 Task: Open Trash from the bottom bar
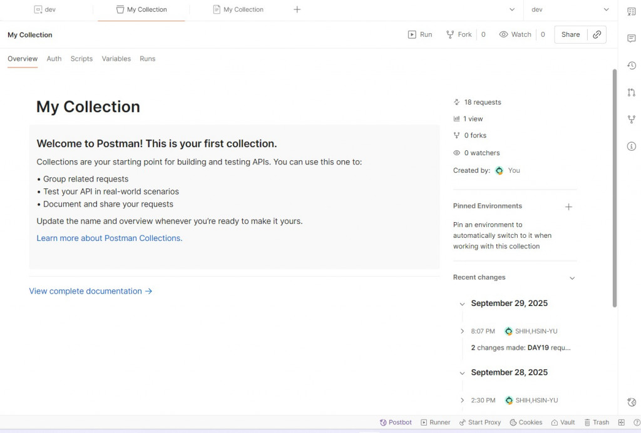click(596, 422)
